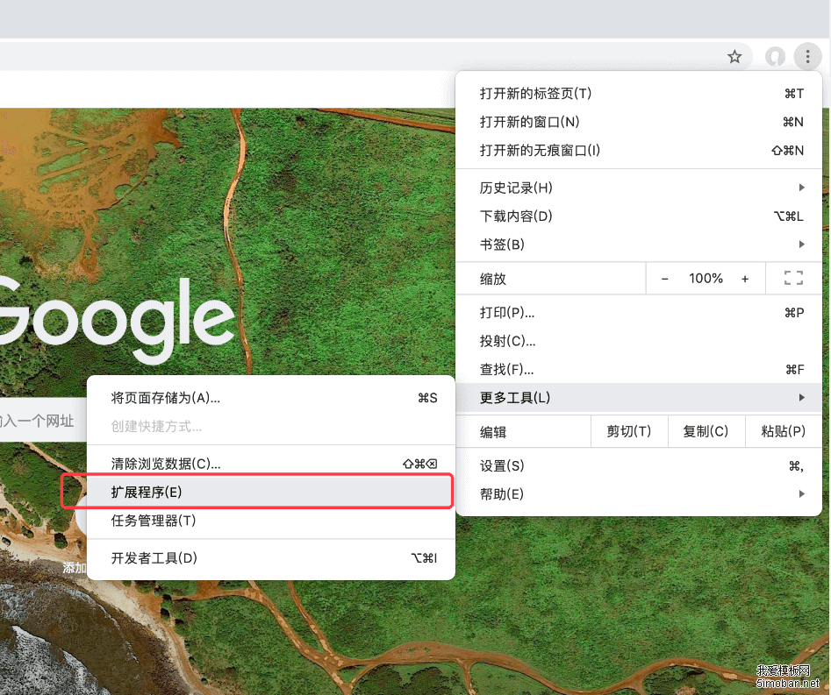Click the 复制(C) button
Viewport: 831px width, 695px height.
[706, 431]
